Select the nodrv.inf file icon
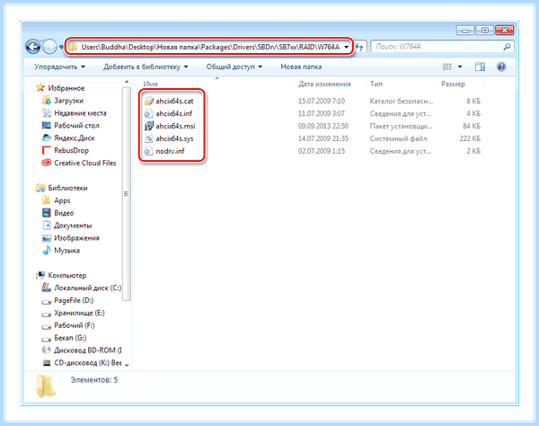 (x=148, y=151)
